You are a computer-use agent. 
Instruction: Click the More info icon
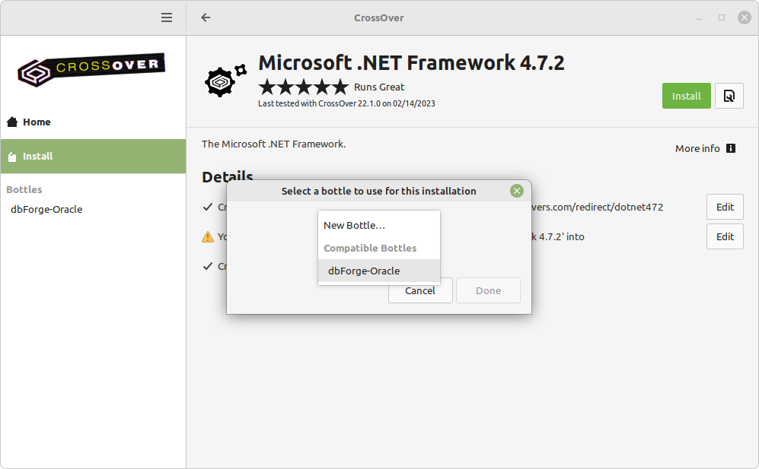[x=731, y=148]
